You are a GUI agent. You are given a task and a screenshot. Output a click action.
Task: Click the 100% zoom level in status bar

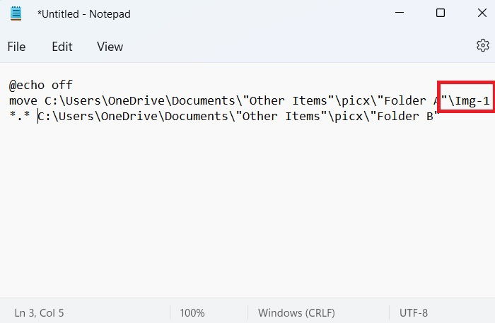pyautogui.click(x=192, y=313)
